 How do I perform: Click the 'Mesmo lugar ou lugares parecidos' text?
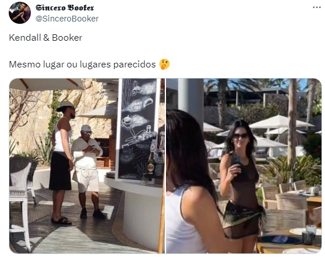click(x=82, y=65)
